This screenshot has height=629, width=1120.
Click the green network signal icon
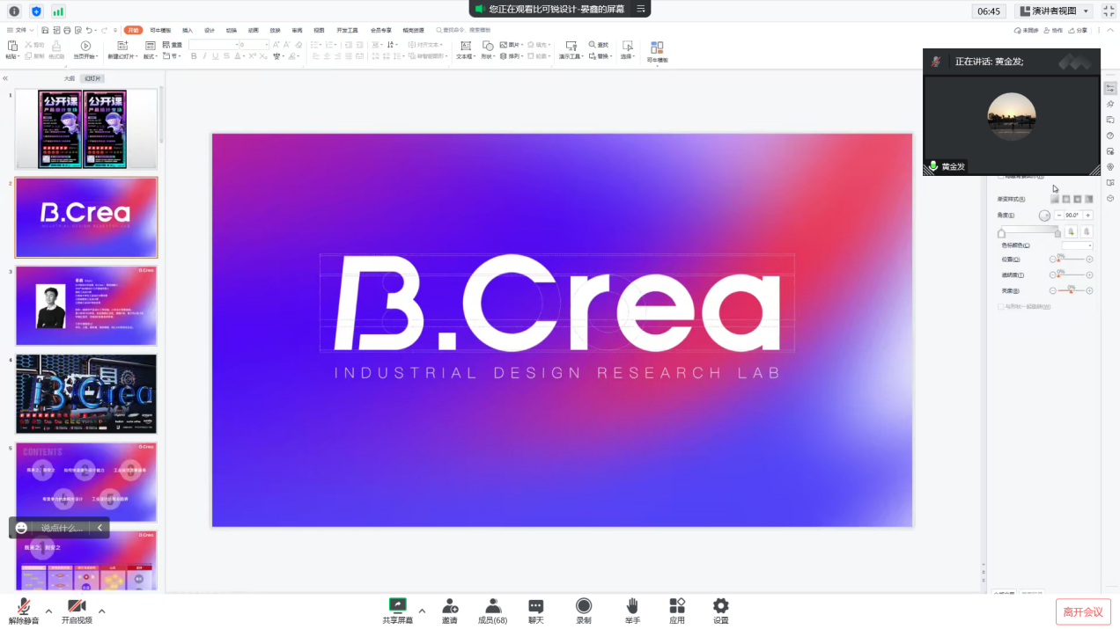pos(58,11)
